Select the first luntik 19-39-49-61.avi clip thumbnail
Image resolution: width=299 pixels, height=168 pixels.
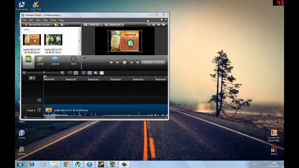(32, 40)
